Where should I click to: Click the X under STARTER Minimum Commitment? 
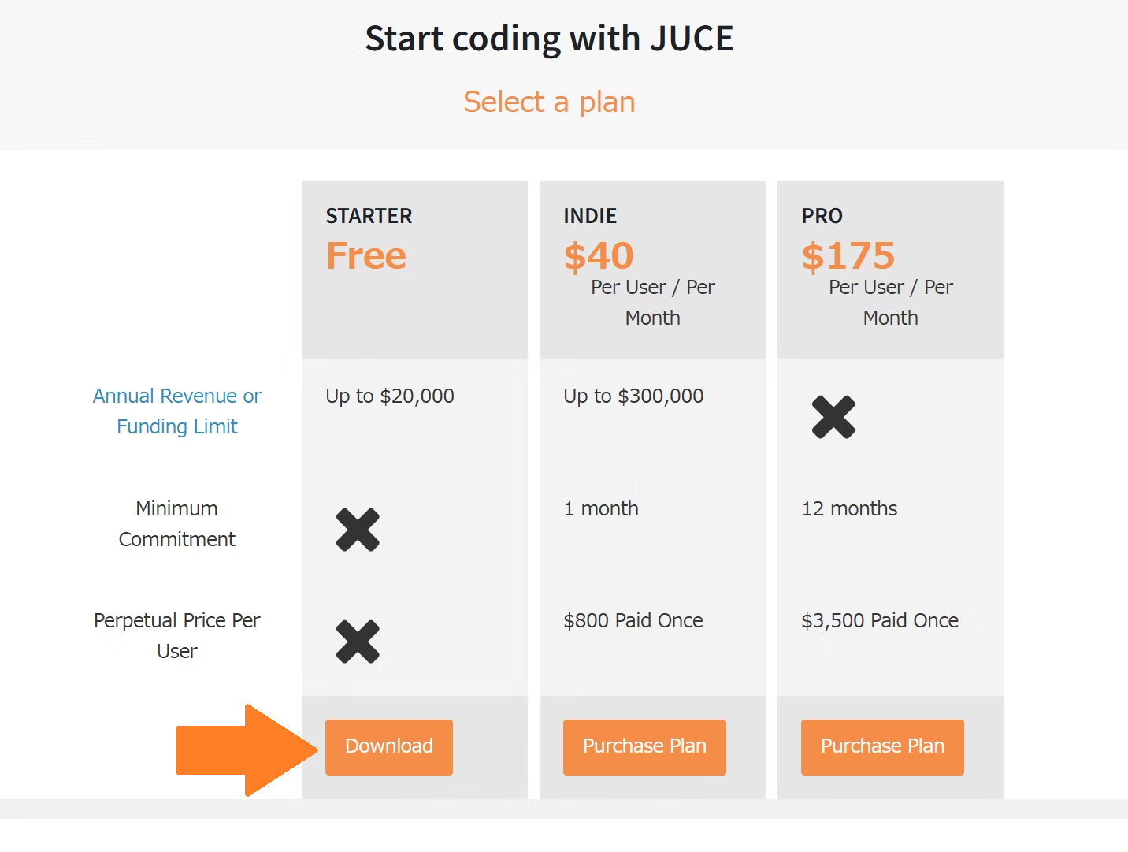click(x=358, y=530)
